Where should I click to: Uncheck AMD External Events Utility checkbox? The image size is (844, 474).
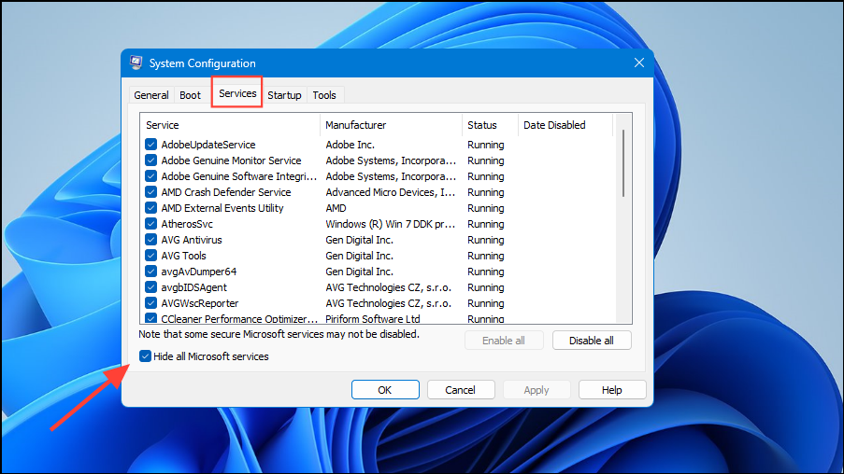point(150,208)
